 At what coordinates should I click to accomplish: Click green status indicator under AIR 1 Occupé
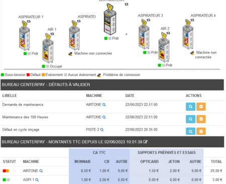pyautogui.click(x=44, y=66)
